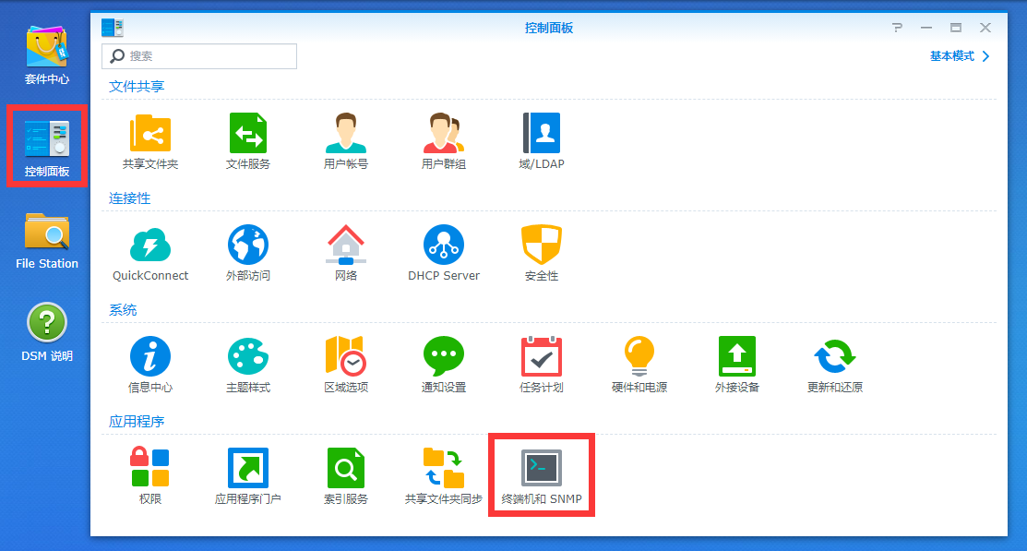1027x551 pixels.
Task: Click the 系统 section heading
Action: click(x=123, y=310)
